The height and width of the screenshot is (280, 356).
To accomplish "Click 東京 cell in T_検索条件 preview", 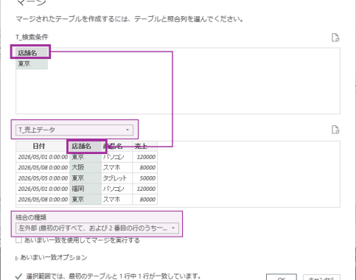I will click(32, 64).
